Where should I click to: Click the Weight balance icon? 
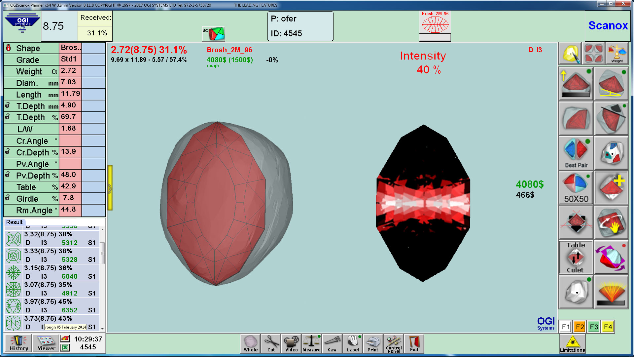pyautogui.click(x=616, y=54)
